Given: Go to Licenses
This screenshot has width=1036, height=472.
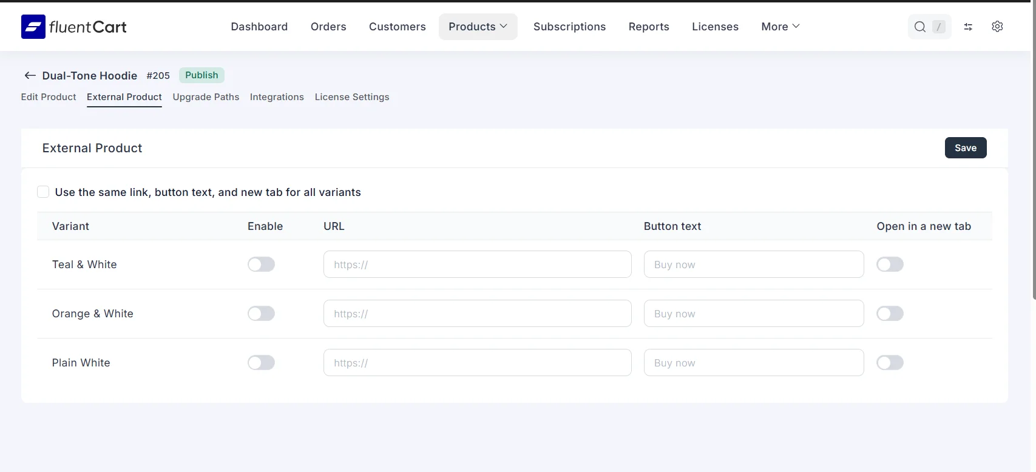Looking at the screenshot, I should (715, 27).
